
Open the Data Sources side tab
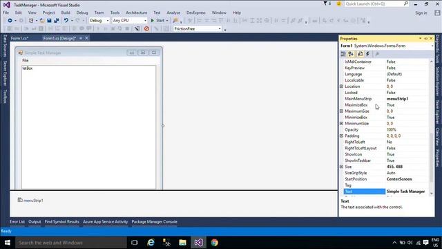coord(5,46)
